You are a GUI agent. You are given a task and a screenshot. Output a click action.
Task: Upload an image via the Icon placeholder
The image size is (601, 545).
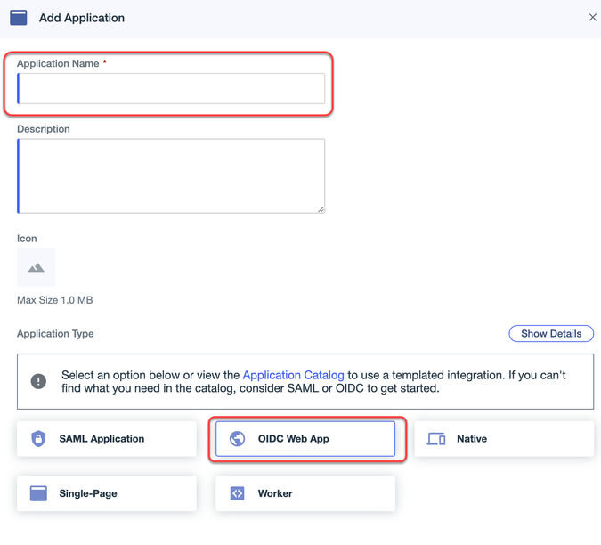pos(37,267)
